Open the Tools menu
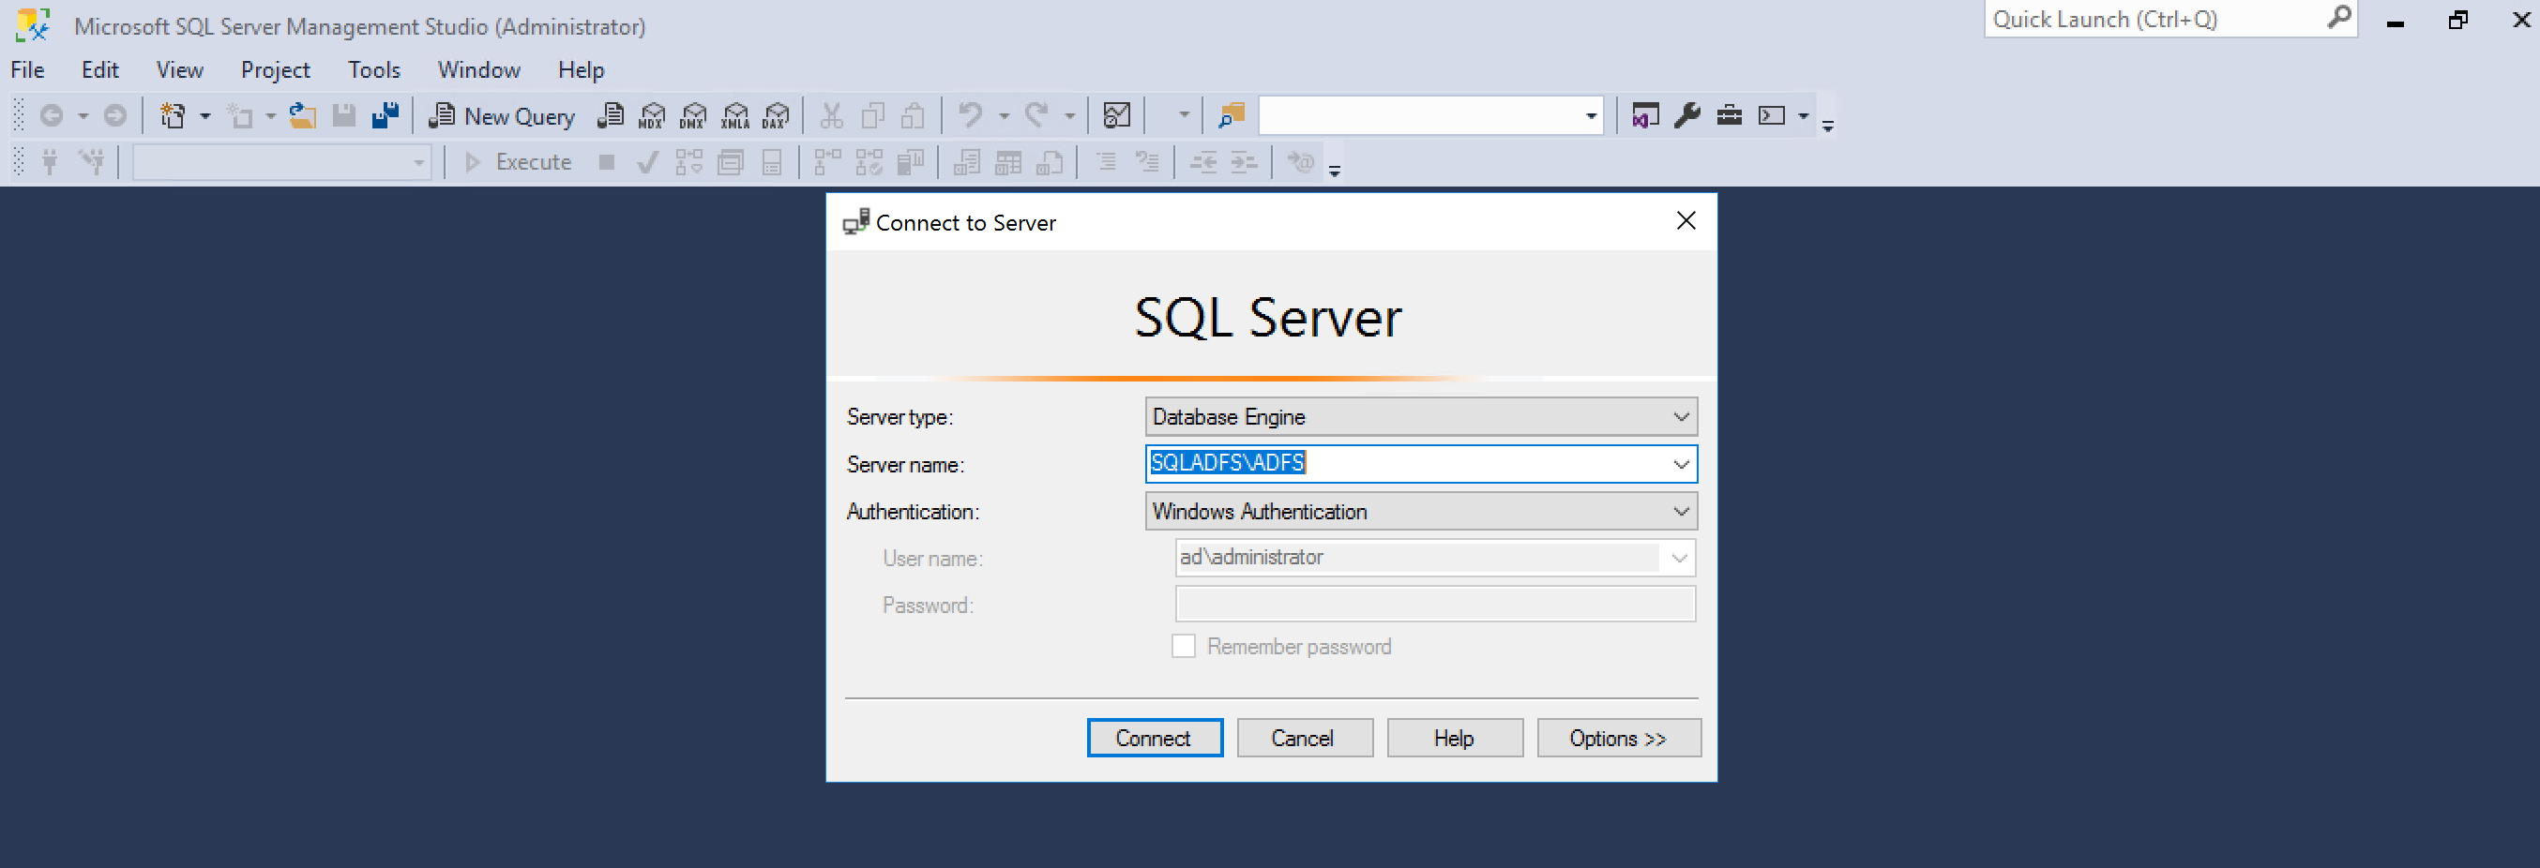Viewport: 2540px width, 868px height. pos(373,69)
